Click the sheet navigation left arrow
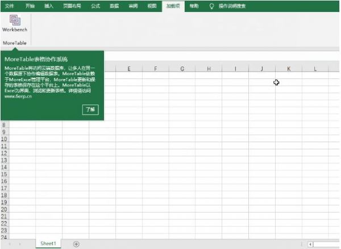Viewport: 341px width, 249px height. point(10,244)
